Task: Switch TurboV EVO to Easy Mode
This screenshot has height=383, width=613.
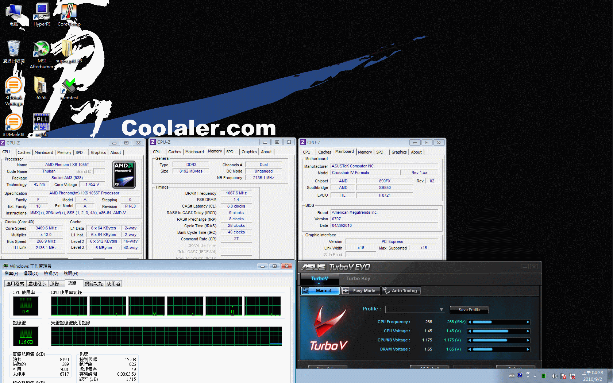Action: click(361, 291)
